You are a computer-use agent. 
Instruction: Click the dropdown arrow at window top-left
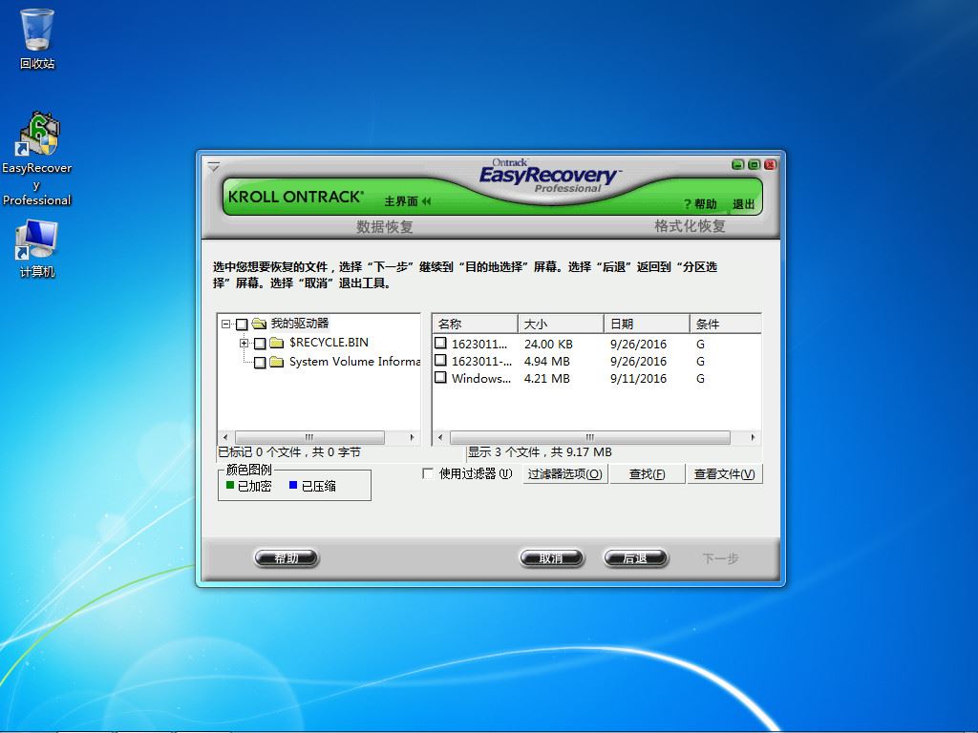click(214, 167)
